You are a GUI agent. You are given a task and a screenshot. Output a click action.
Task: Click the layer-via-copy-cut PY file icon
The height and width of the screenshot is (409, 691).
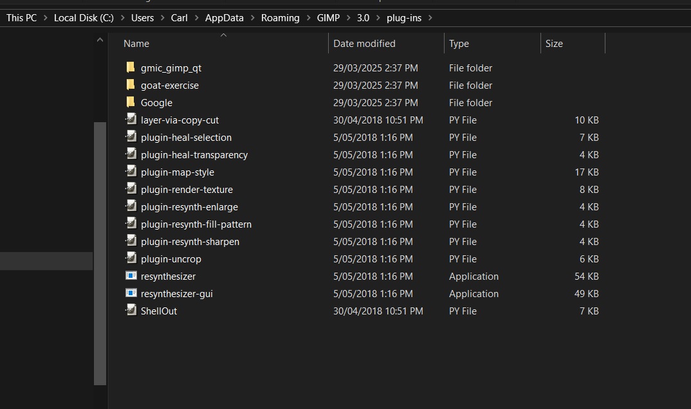131,120
